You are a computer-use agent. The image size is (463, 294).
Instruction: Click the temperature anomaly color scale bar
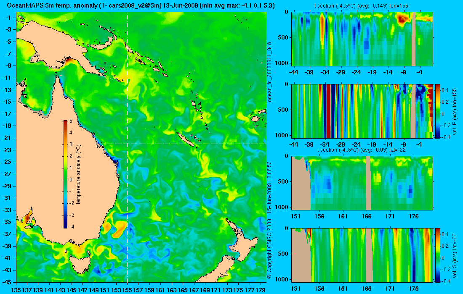point(65,174)
